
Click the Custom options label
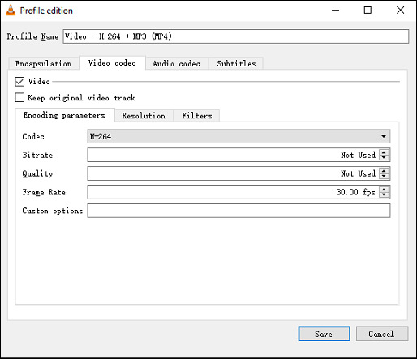click(52, 211)
